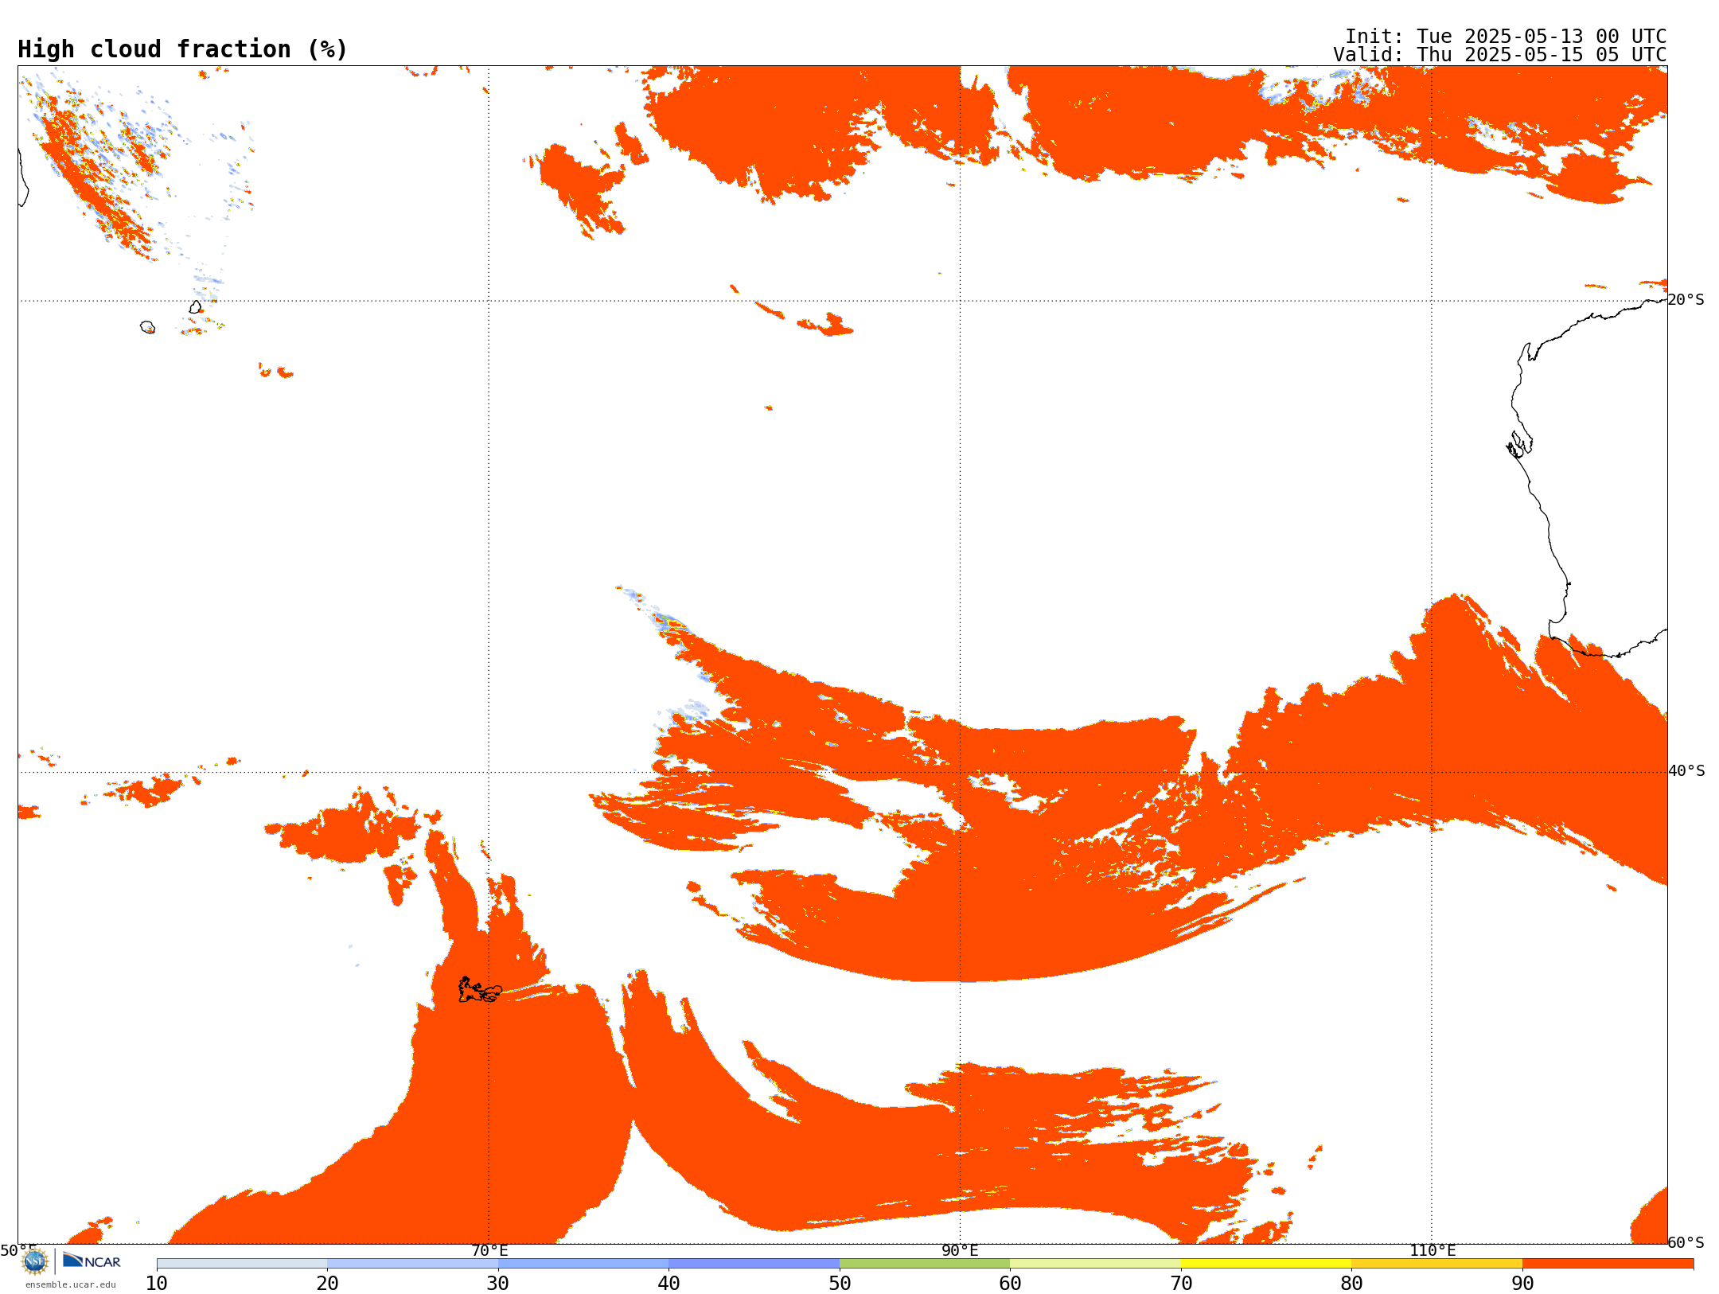This screenshot has height=1294, width=1719.
Task: Click the 50°E longitude label
Action: (x=18, y=1251)
